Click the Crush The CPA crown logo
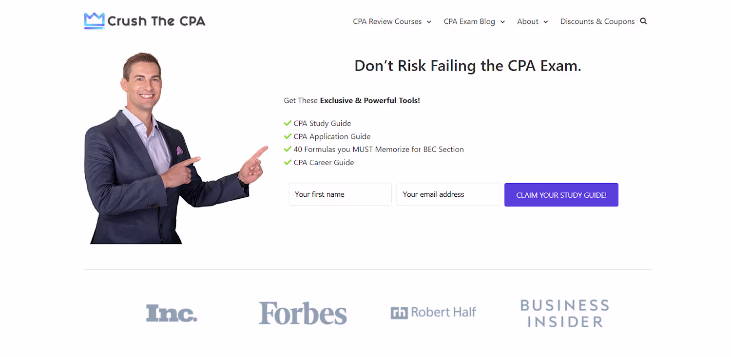 [94, 21]
